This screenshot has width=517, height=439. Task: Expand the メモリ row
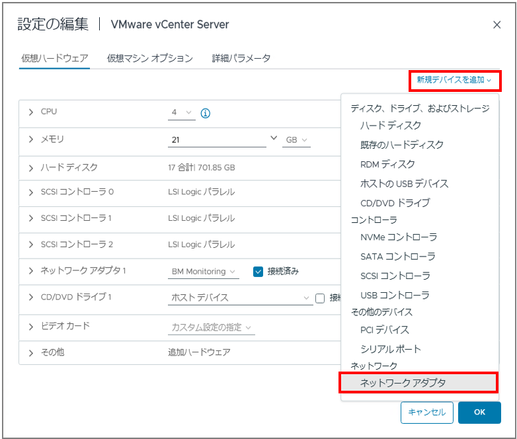click(31, 140)
